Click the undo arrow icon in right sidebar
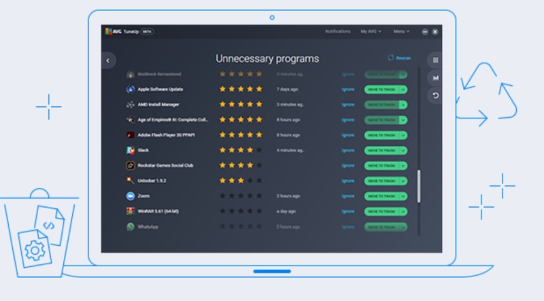This screenshot has height=301, width=544. (435, 95)
